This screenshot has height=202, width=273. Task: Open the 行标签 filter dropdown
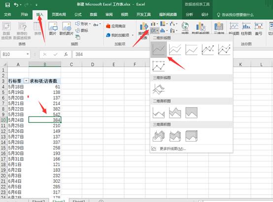tap(26, 81)
